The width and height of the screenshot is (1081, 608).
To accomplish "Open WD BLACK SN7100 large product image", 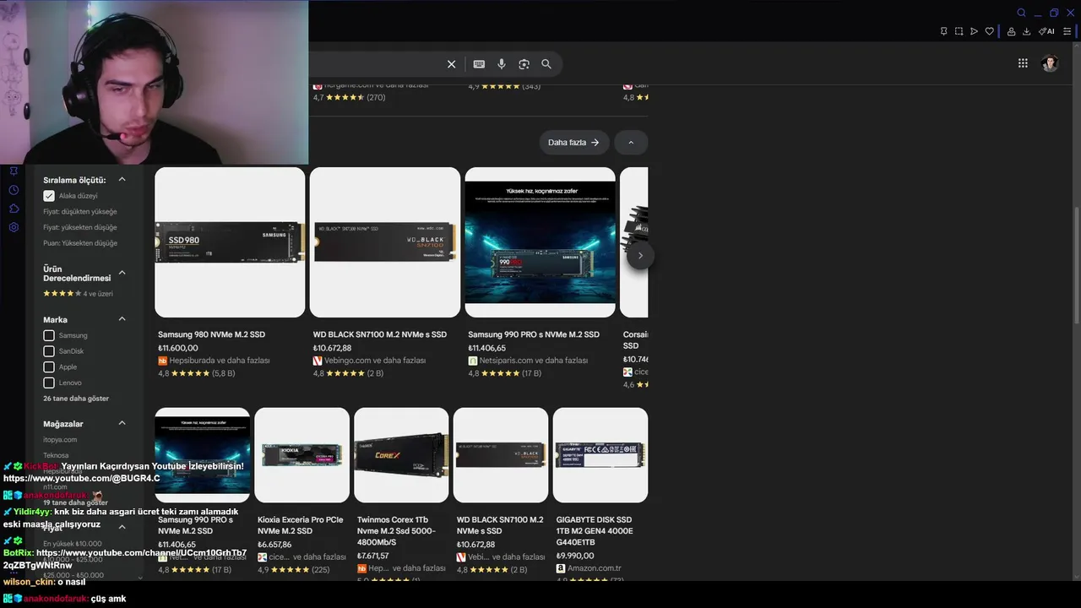I will click(x=385, y=242).
